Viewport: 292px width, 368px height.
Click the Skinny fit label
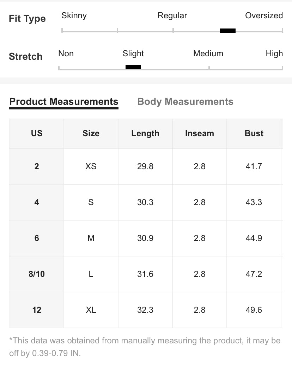point(74,16)
